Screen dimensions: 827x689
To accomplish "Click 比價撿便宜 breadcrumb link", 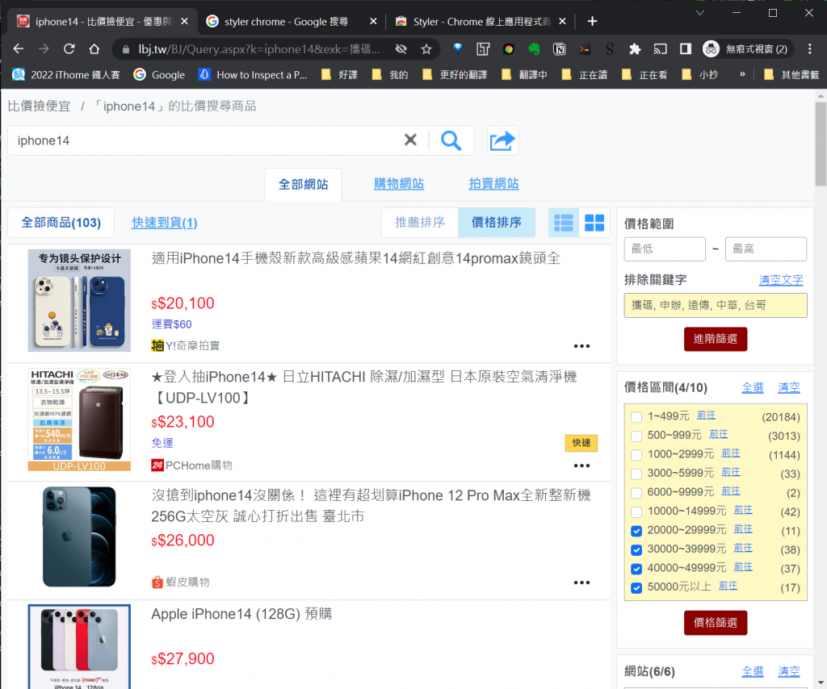I will coord(39,106).
